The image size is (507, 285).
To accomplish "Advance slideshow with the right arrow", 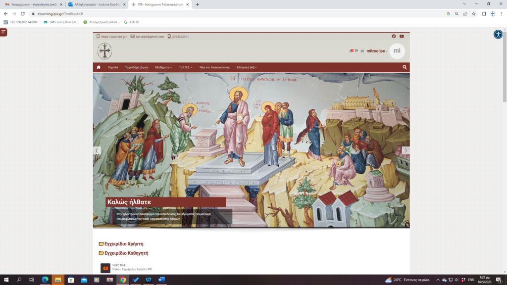I will (x=406, y=150).
